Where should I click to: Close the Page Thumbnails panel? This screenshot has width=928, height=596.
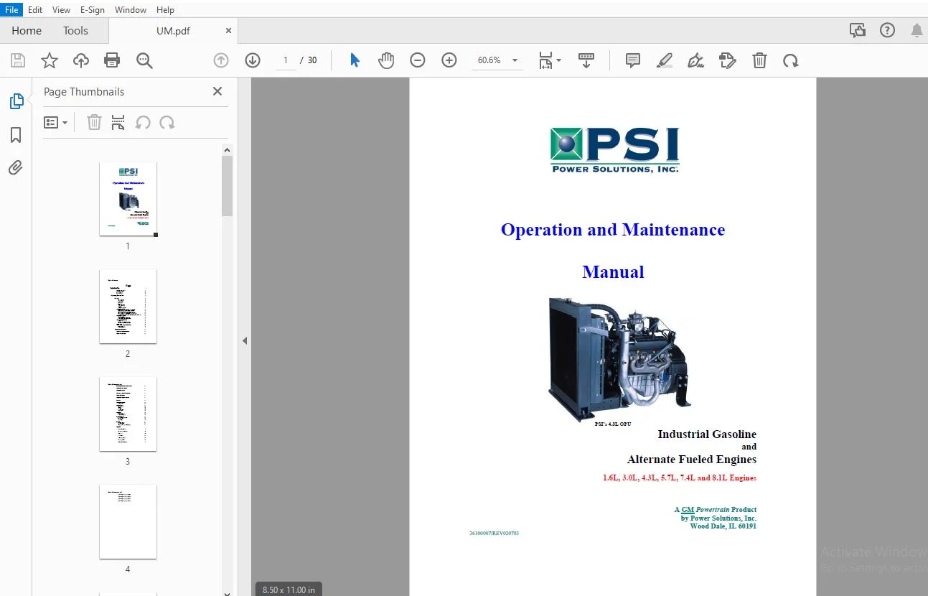point(217,91)
